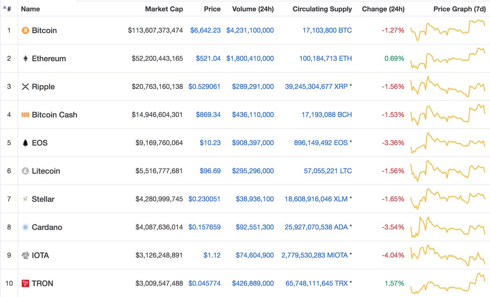Click the Ripple X logo icon
The image size is (490, 297).
coord(25,87)
